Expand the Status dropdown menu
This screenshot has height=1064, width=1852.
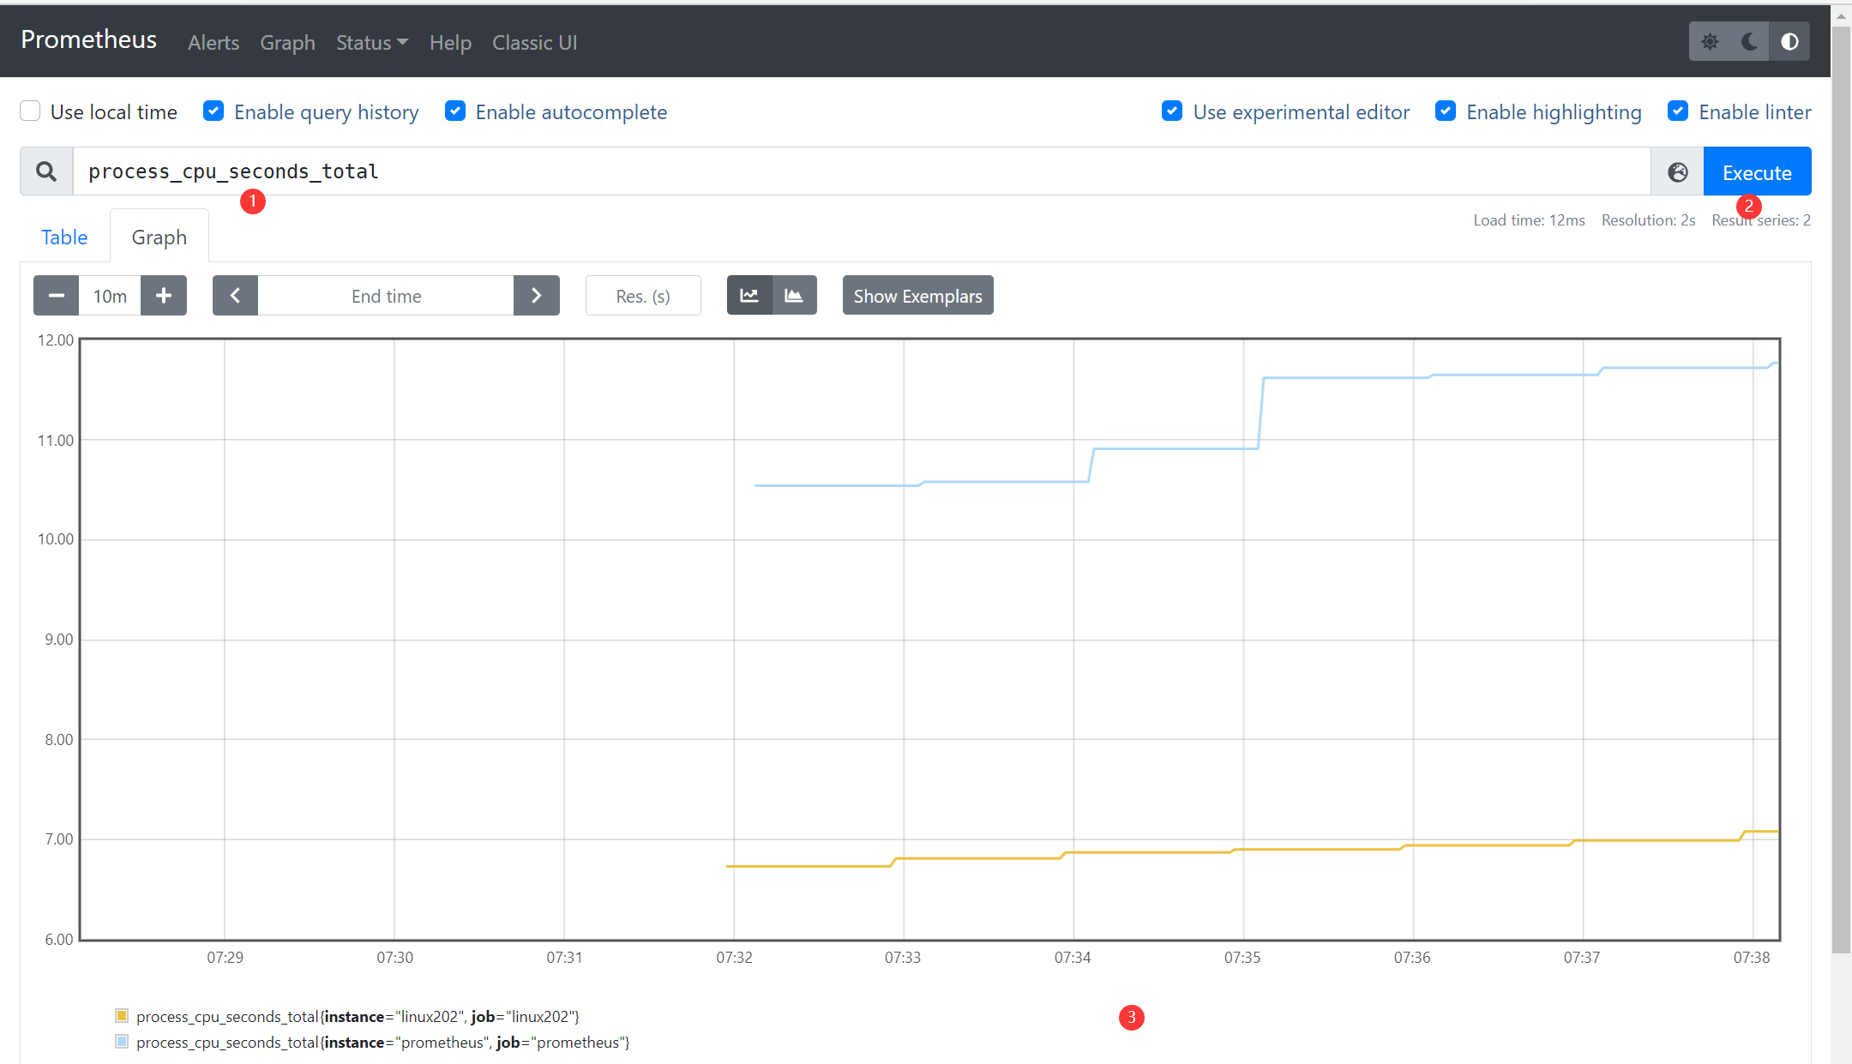point(372,43)
